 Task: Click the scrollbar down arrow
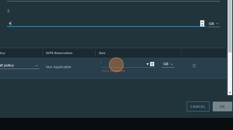coord(230,93)
